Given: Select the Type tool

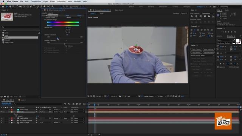Looking at the screenshot, I should [x=34, y=7].
